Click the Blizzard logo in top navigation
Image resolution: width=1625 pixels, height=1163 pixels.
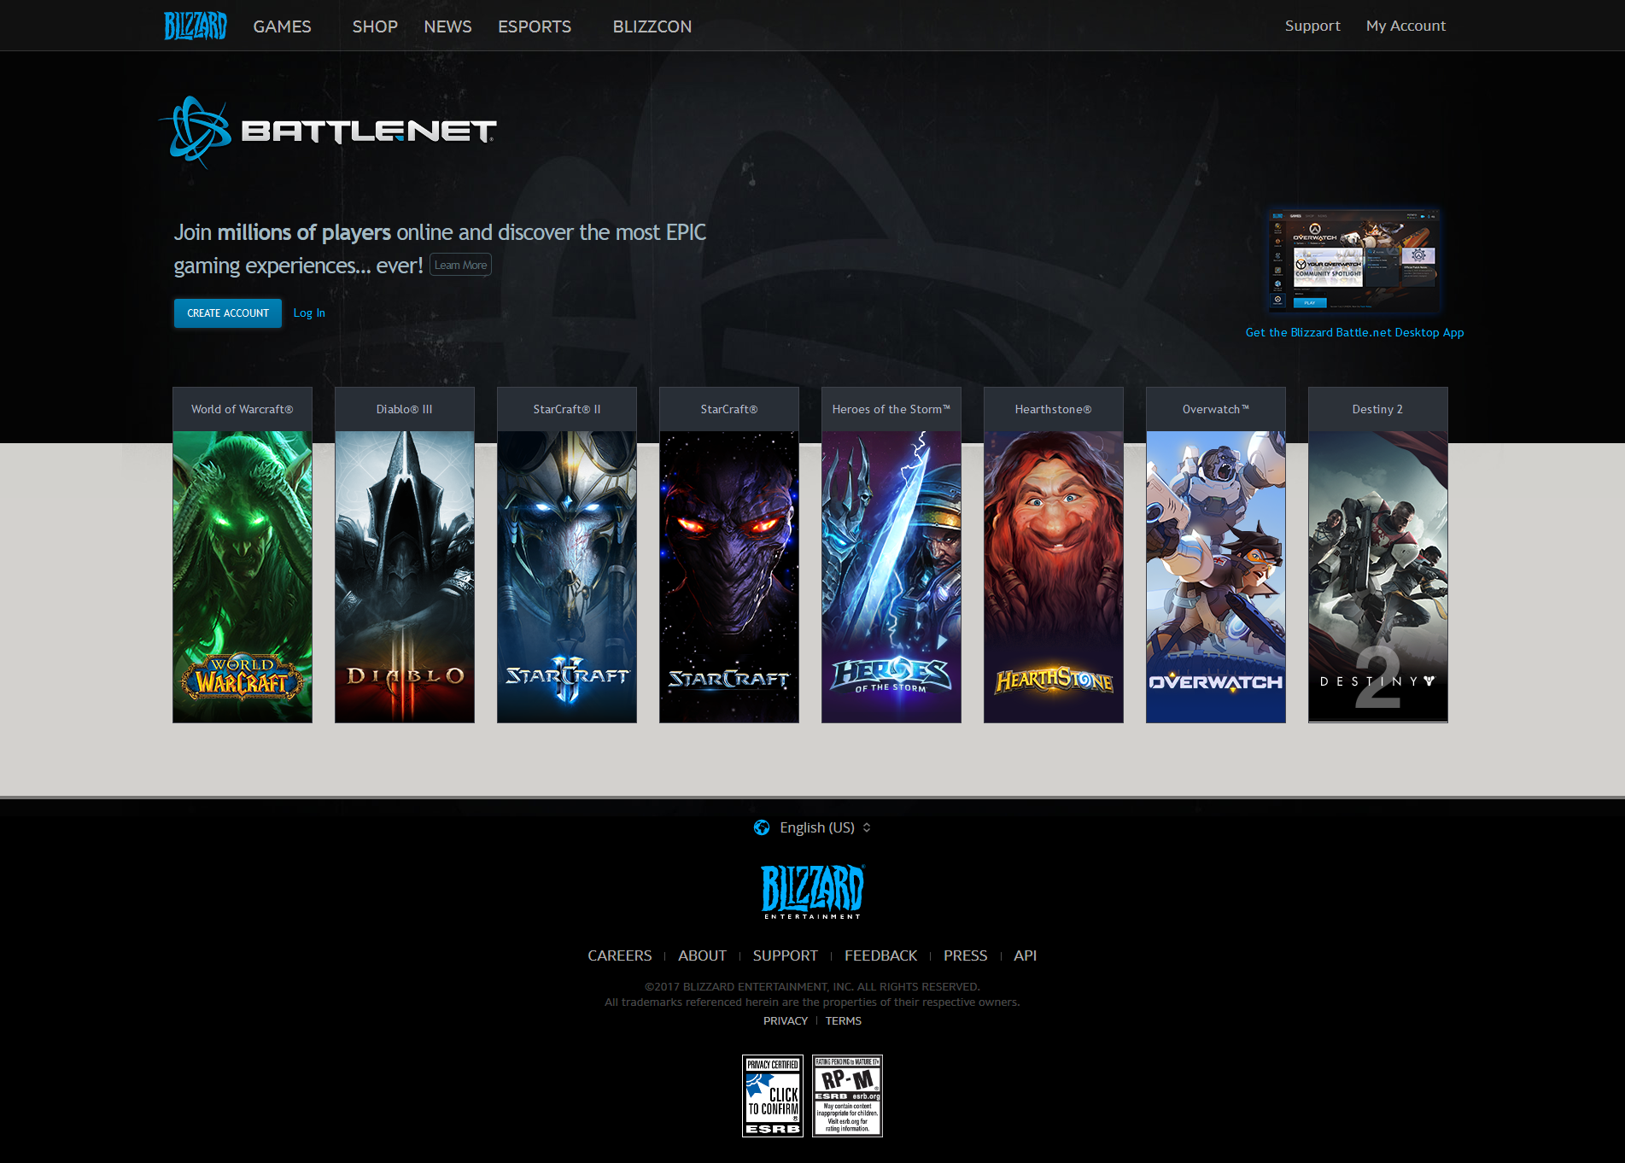click(x=196, y=26)
